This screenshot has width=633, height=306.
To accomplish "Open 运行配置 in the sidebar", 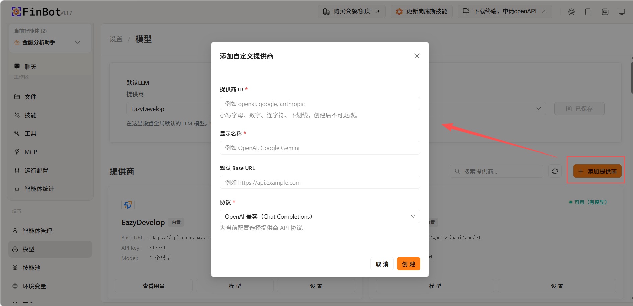I will [50, 170].
